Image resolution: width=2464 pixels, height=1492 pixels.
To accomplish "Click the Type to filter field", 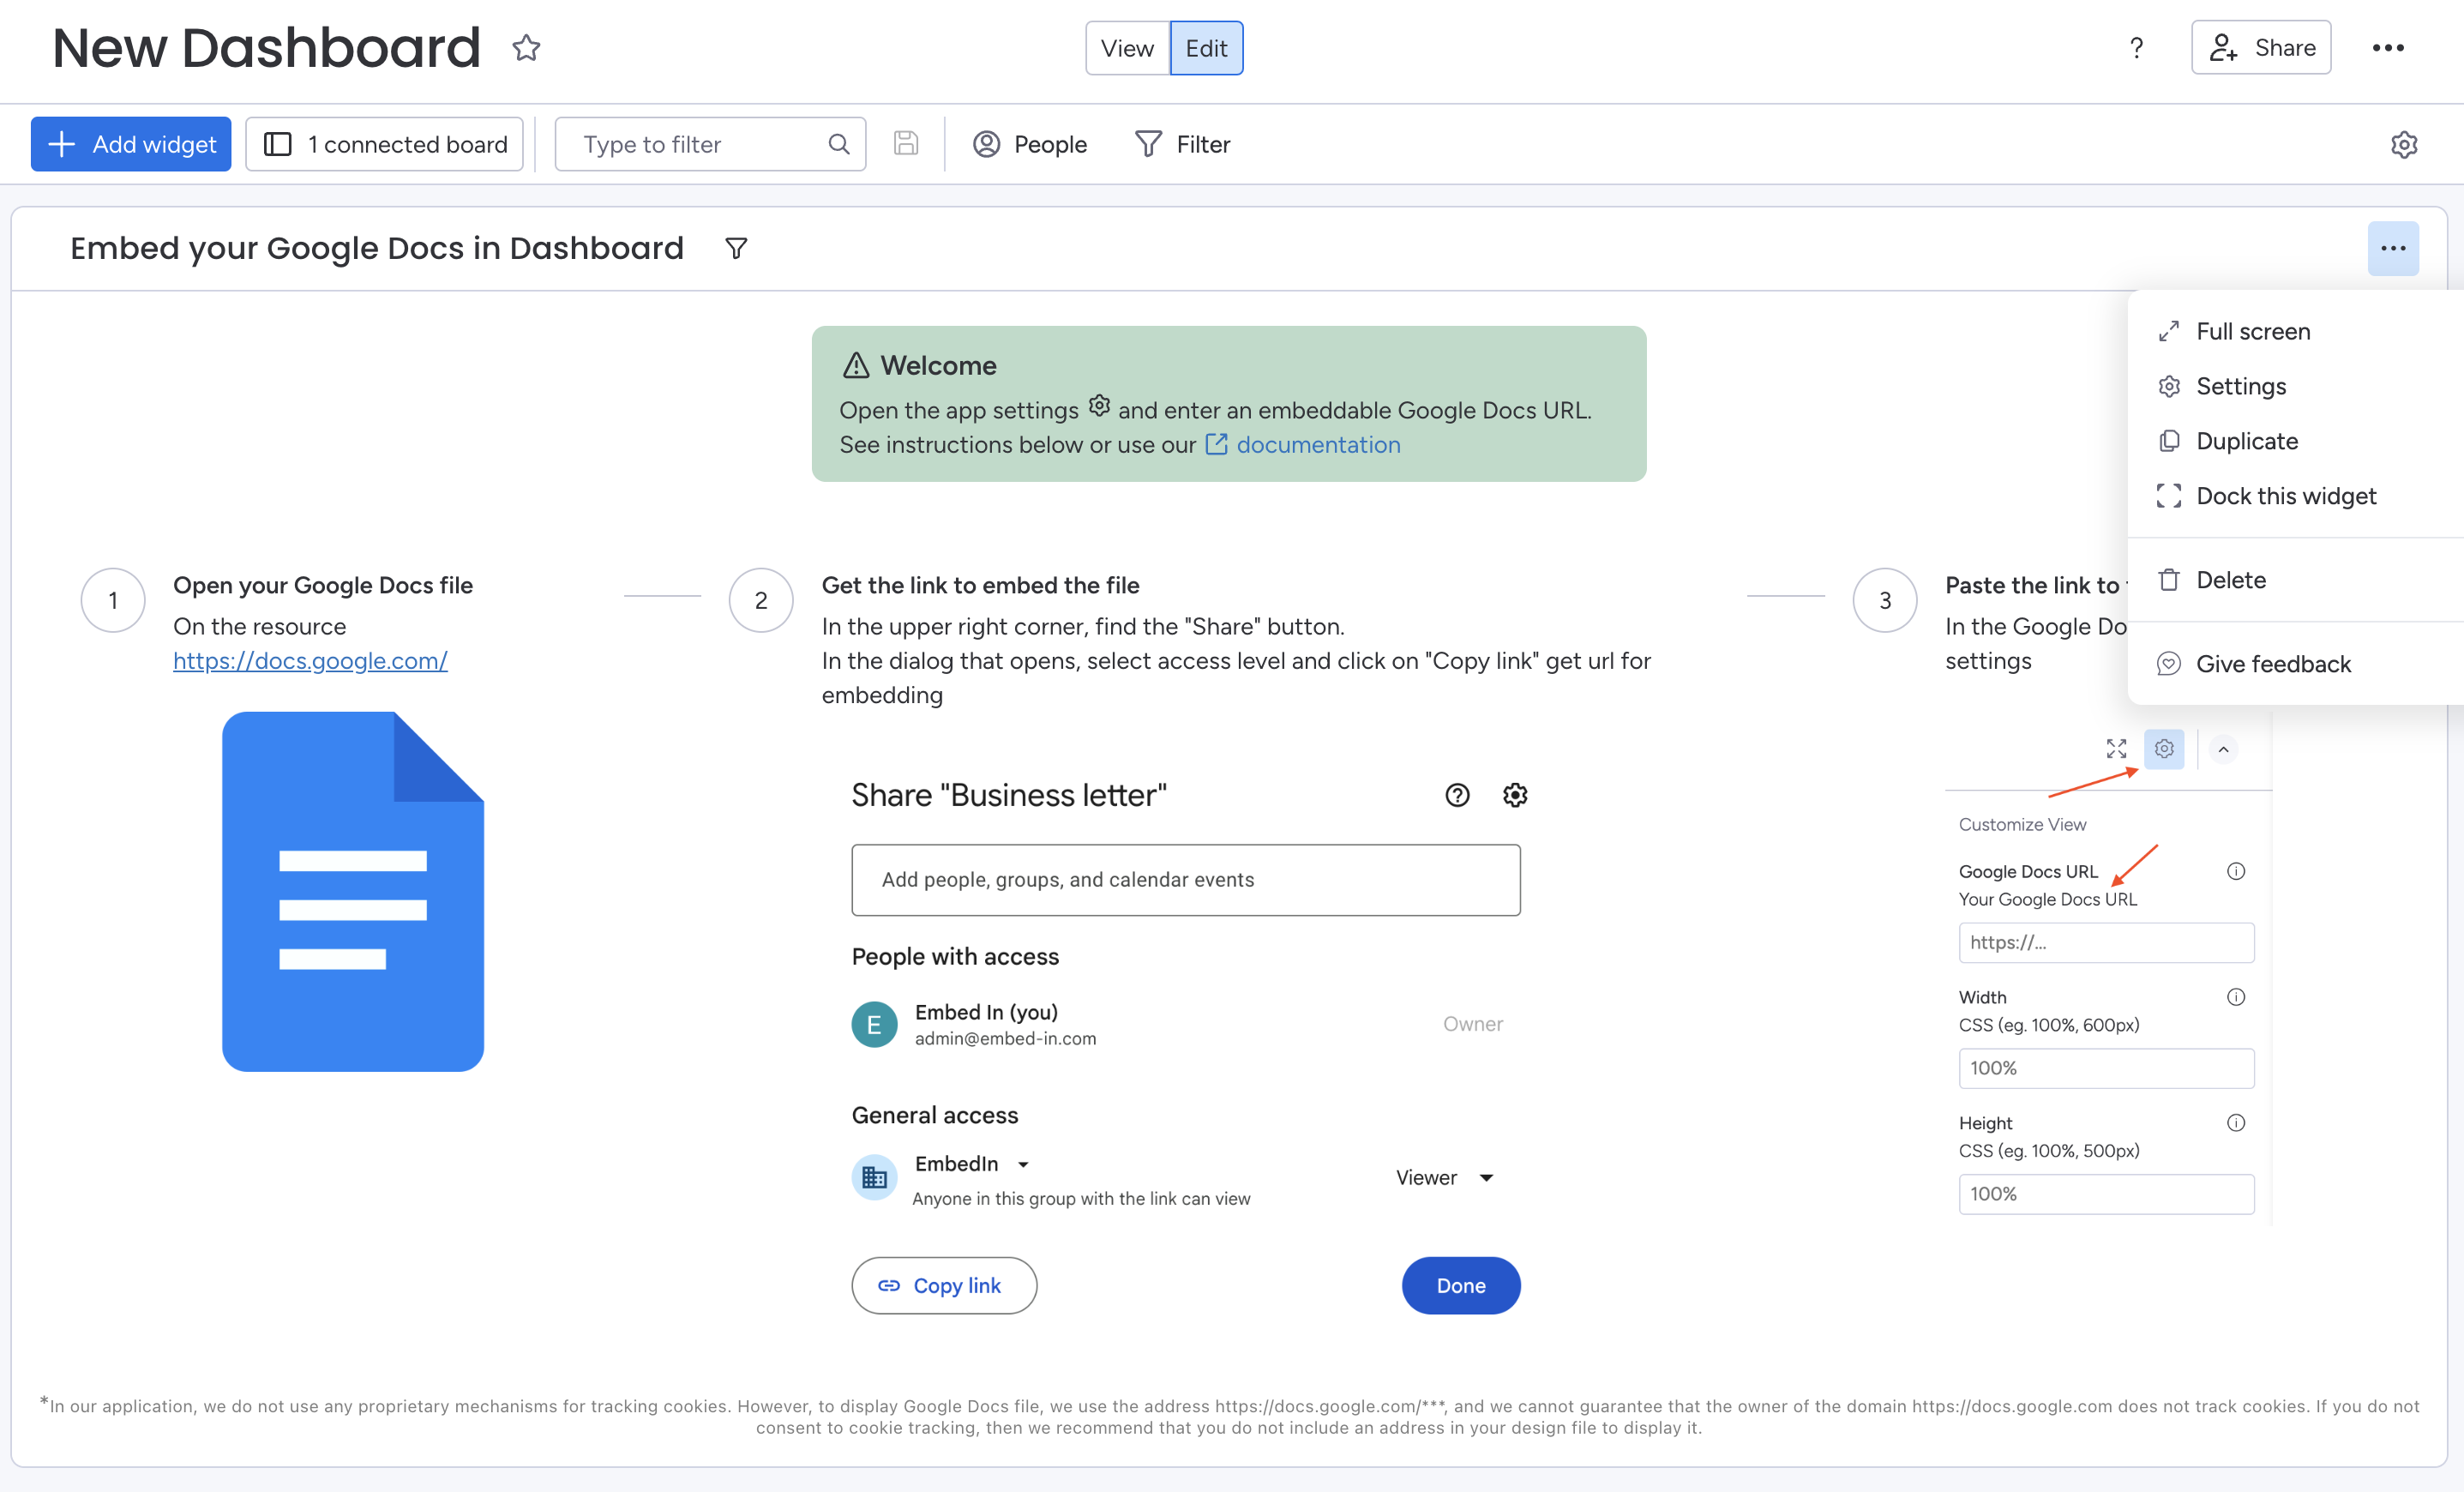I will (695, 144).
